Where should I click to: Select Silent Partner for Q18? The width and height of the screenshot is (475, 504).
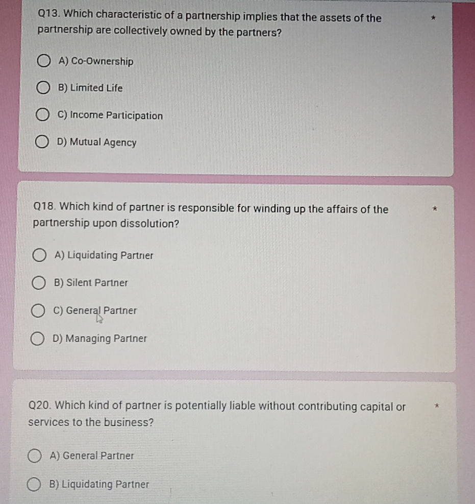pyautogui.click(x=39, y=282)
